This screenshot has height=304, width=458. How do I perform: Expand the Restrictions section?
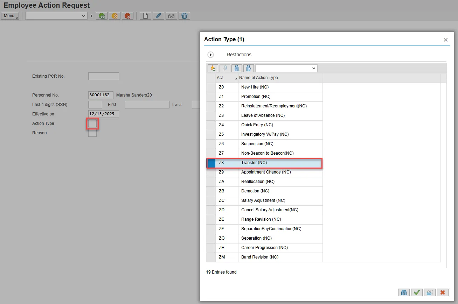(211, 55)
